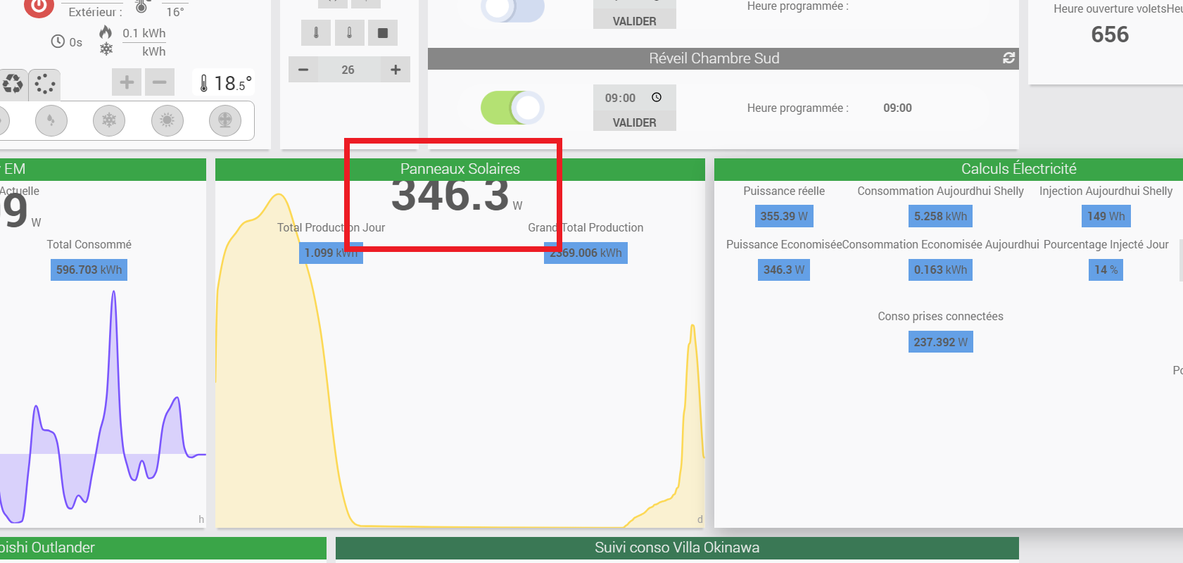1183x563 pixels.
Task: Refresh the Réveil Chambre Sud widget
Action: 1008,58
